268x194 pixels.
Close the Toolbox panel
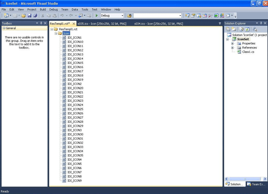45,23
